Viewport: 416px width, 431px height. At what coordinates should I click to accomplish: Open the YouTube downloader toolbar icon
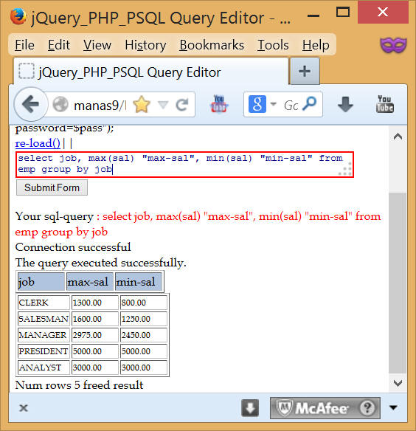[x=219, y=104]
